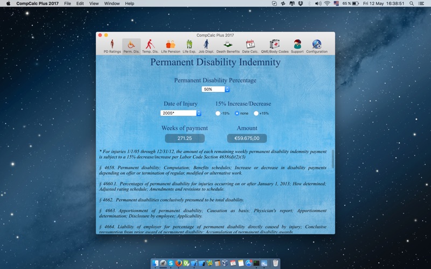431x269 pixels.
Task: Click the § 4660.1 Percentages paragraph
Action: click(213, 186)
